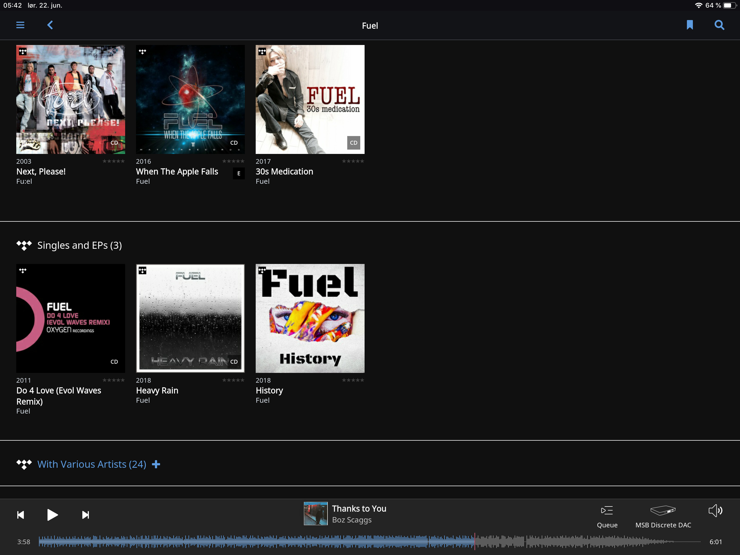Click the Singles and EPs (3) heading

coord(79,245)
